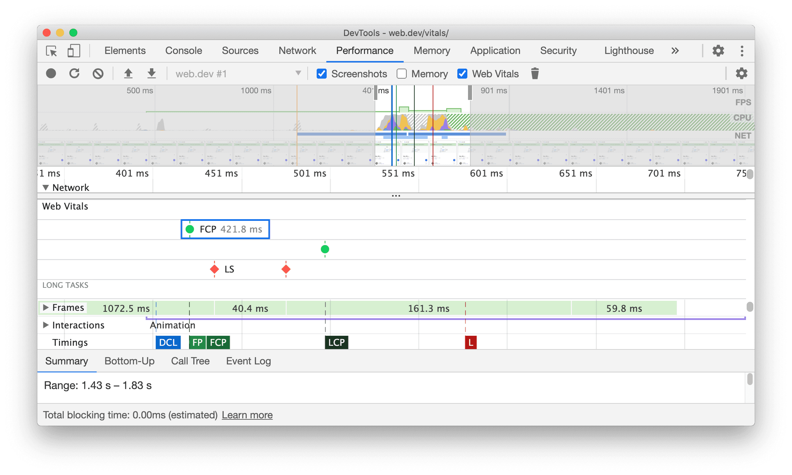Click the upload profile button
Screen dimensions: 792x475
(127, 74)
